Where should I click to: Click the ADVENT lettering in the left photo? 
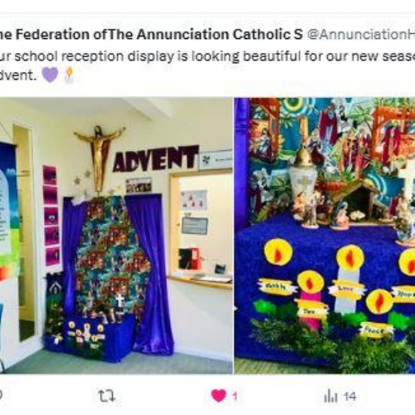155,159
